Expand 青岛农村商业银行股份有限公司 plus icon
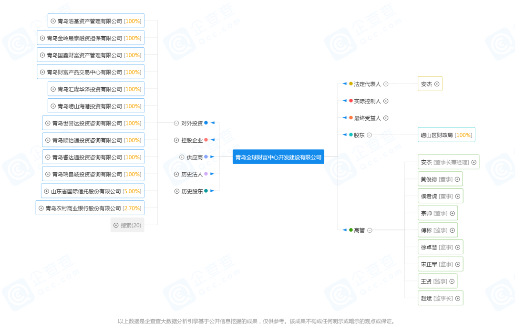Image resolution: width=515 pixels, height=332 pixels. click(x=41, y=208)
